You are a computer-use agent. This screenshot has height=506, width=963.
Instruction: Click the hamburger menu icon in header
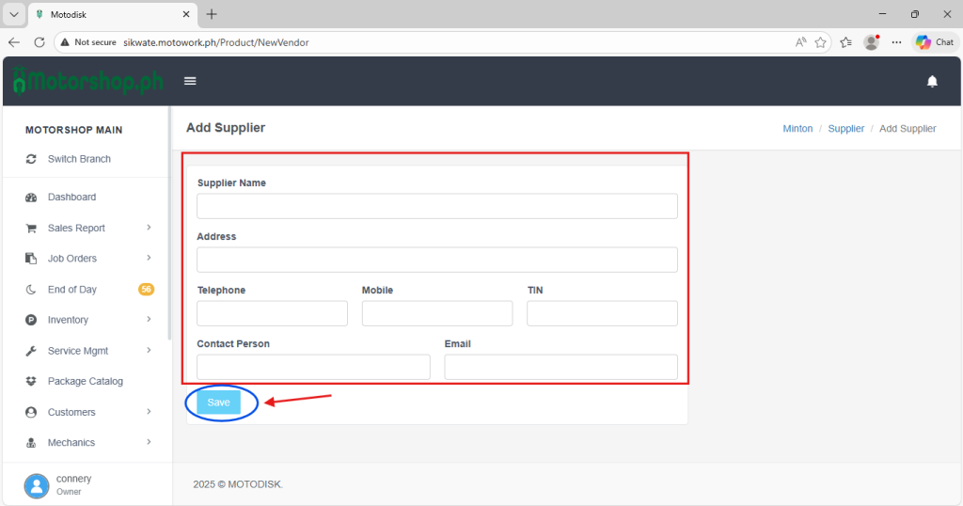(x=190, y=81)
